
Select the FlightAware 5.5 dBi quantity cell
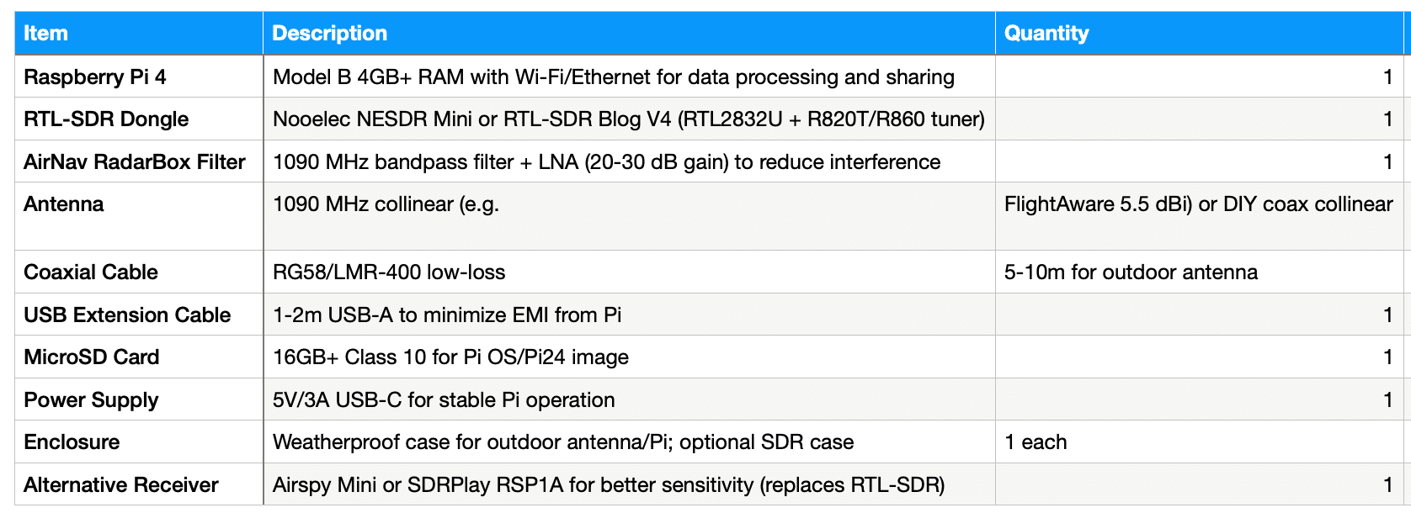click(x=1198, y=204)
